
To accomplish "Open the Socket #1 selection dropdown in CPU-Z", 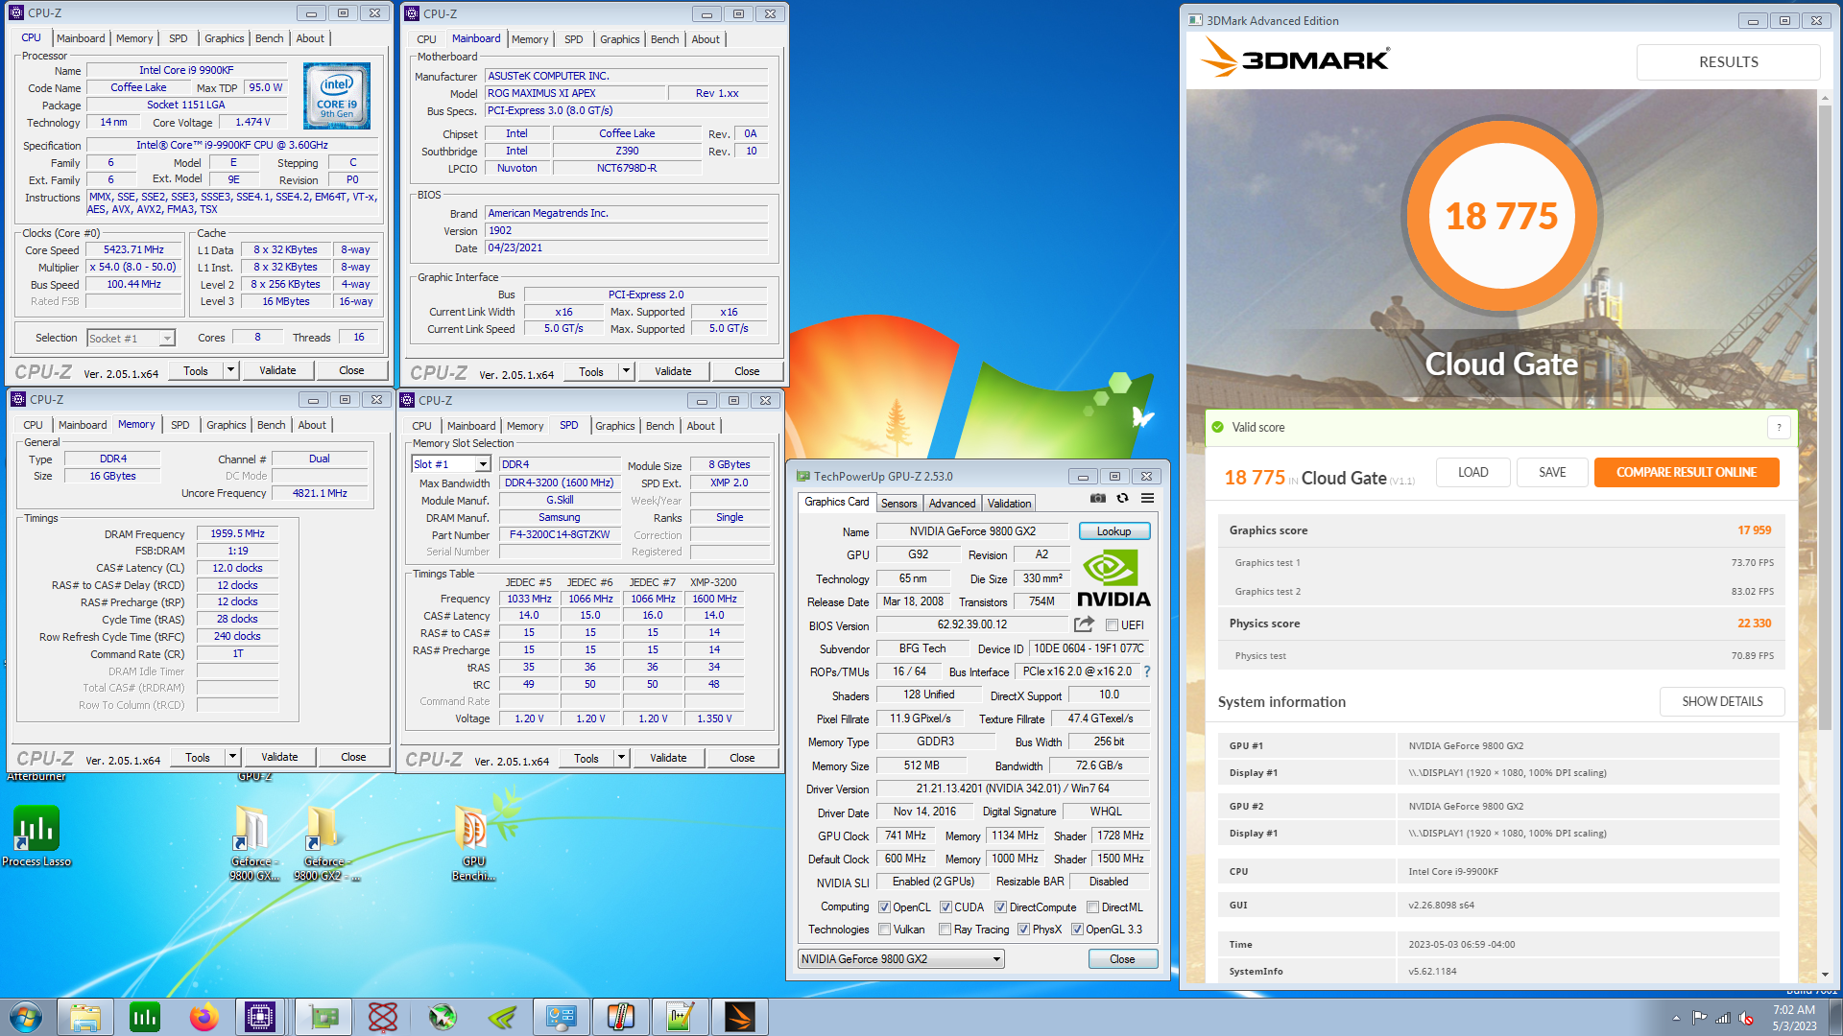I will [x=131, y=339].
